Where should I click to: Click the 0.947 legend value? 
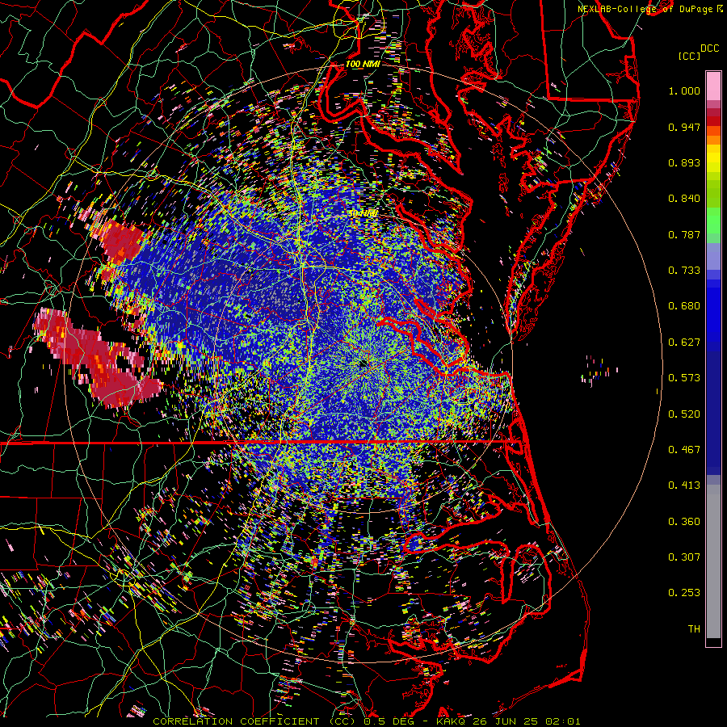point(684,127)
